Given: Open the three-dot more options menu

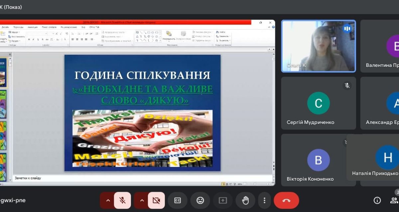Looking at the screenshot, I should coord(264,200).
